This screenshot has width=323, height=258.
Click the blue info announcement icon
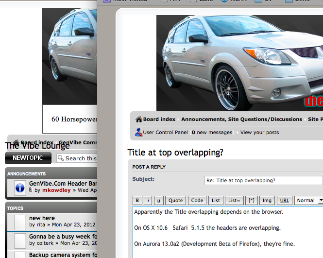20,187
